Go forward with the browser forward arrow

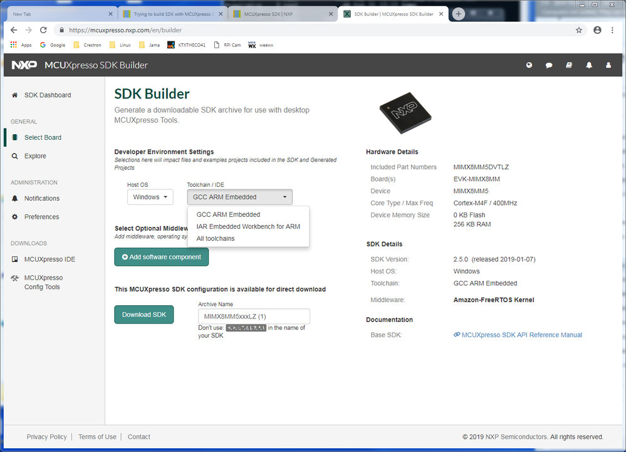coord(28,30)
